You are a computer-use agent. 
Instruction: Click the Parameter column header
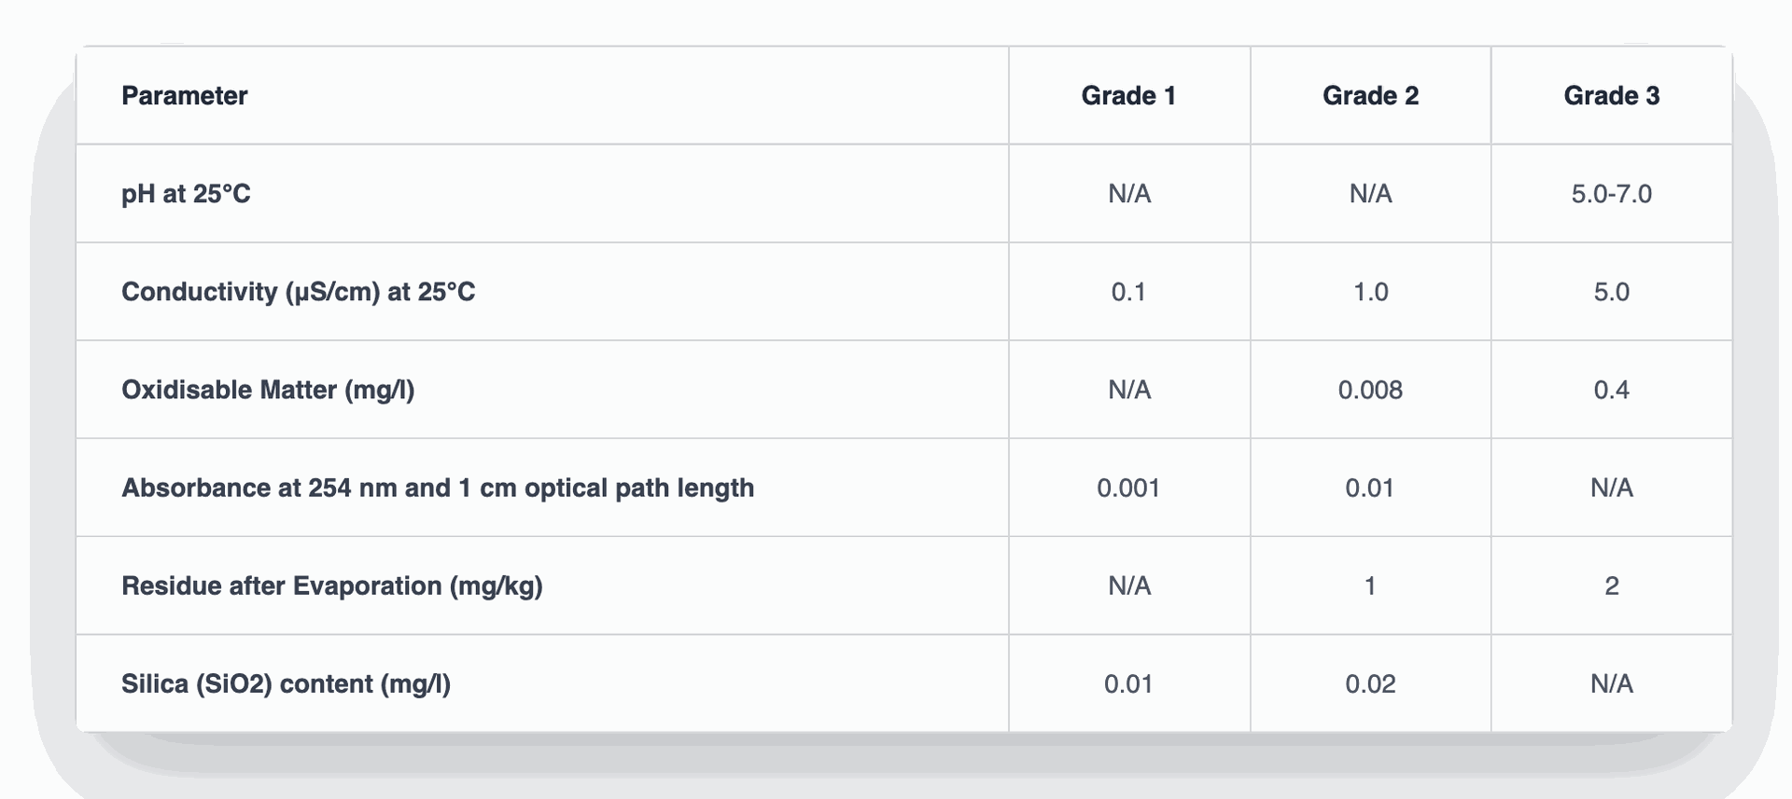click(x=185, y=96)
